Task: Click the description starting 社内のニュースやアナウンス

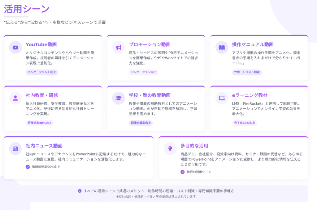Action: click(85, 157)
